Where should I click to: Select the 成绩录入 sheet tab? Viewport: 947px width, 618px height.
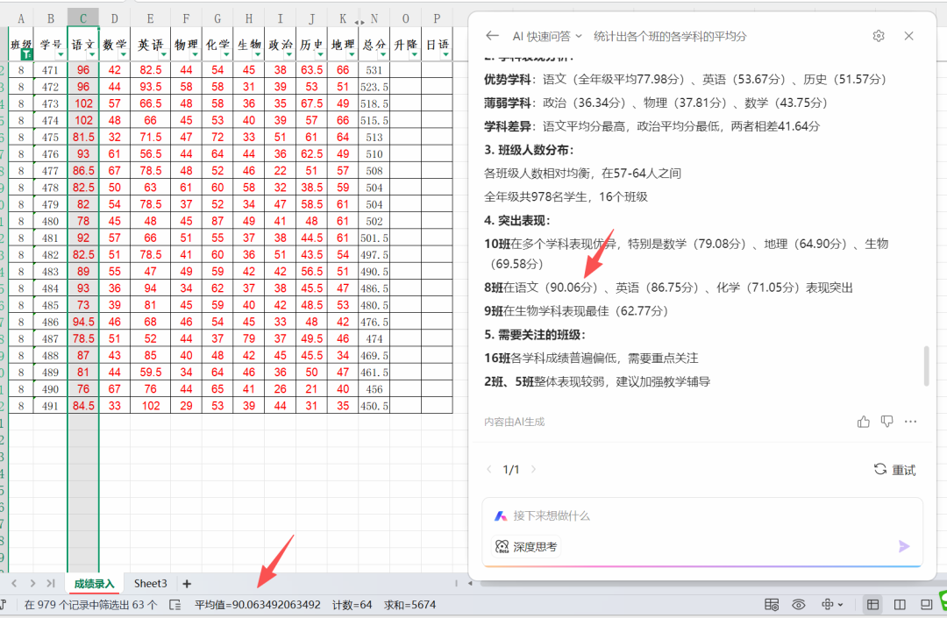[x=92, y=583]
